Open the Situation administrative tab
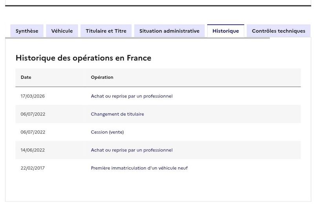The image size is (314, 204). click(170, 31)
